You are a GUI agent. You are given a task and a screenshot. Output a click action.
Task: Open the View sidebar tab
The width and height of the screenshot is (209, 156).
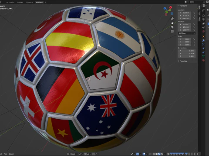click(x=199, y=19)
